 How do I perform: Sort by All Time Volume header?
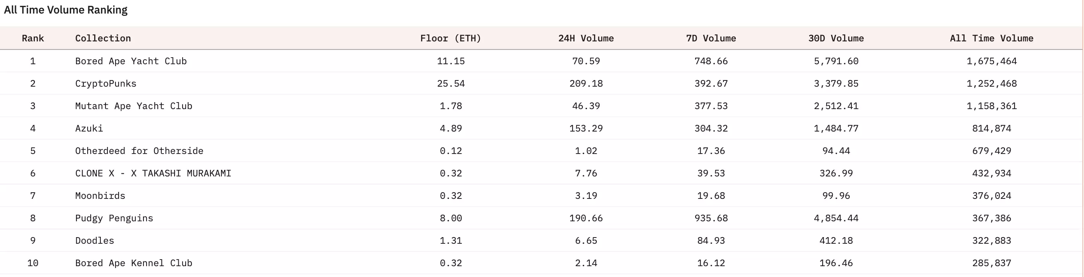(x=991, y=38)
